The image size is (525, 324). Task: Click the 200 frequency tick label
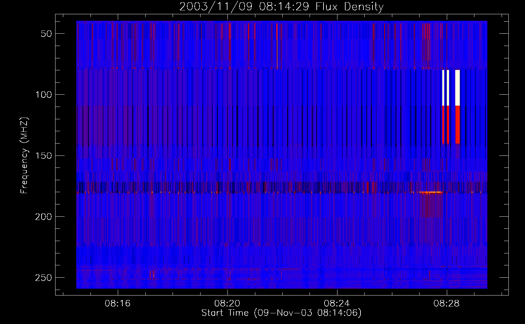click(x=43, y=216)
